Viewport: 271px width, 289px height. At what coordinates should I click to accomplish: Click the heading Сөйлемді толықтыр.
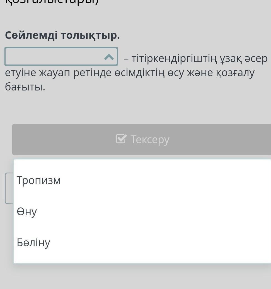(62, 35)
